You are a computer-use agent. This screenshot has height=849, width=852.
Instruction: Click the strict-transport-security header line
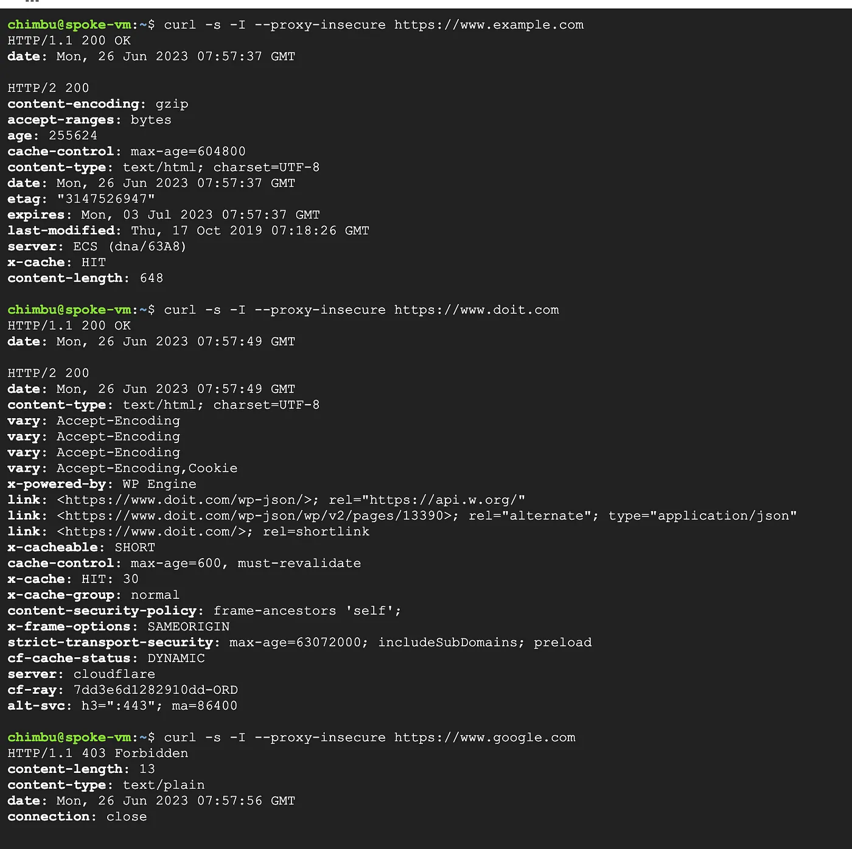[299, 643]
